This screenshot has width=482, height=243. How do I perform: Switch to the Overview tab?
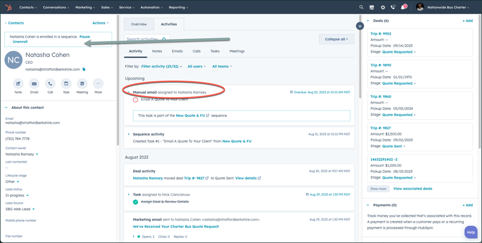[139, 24]
